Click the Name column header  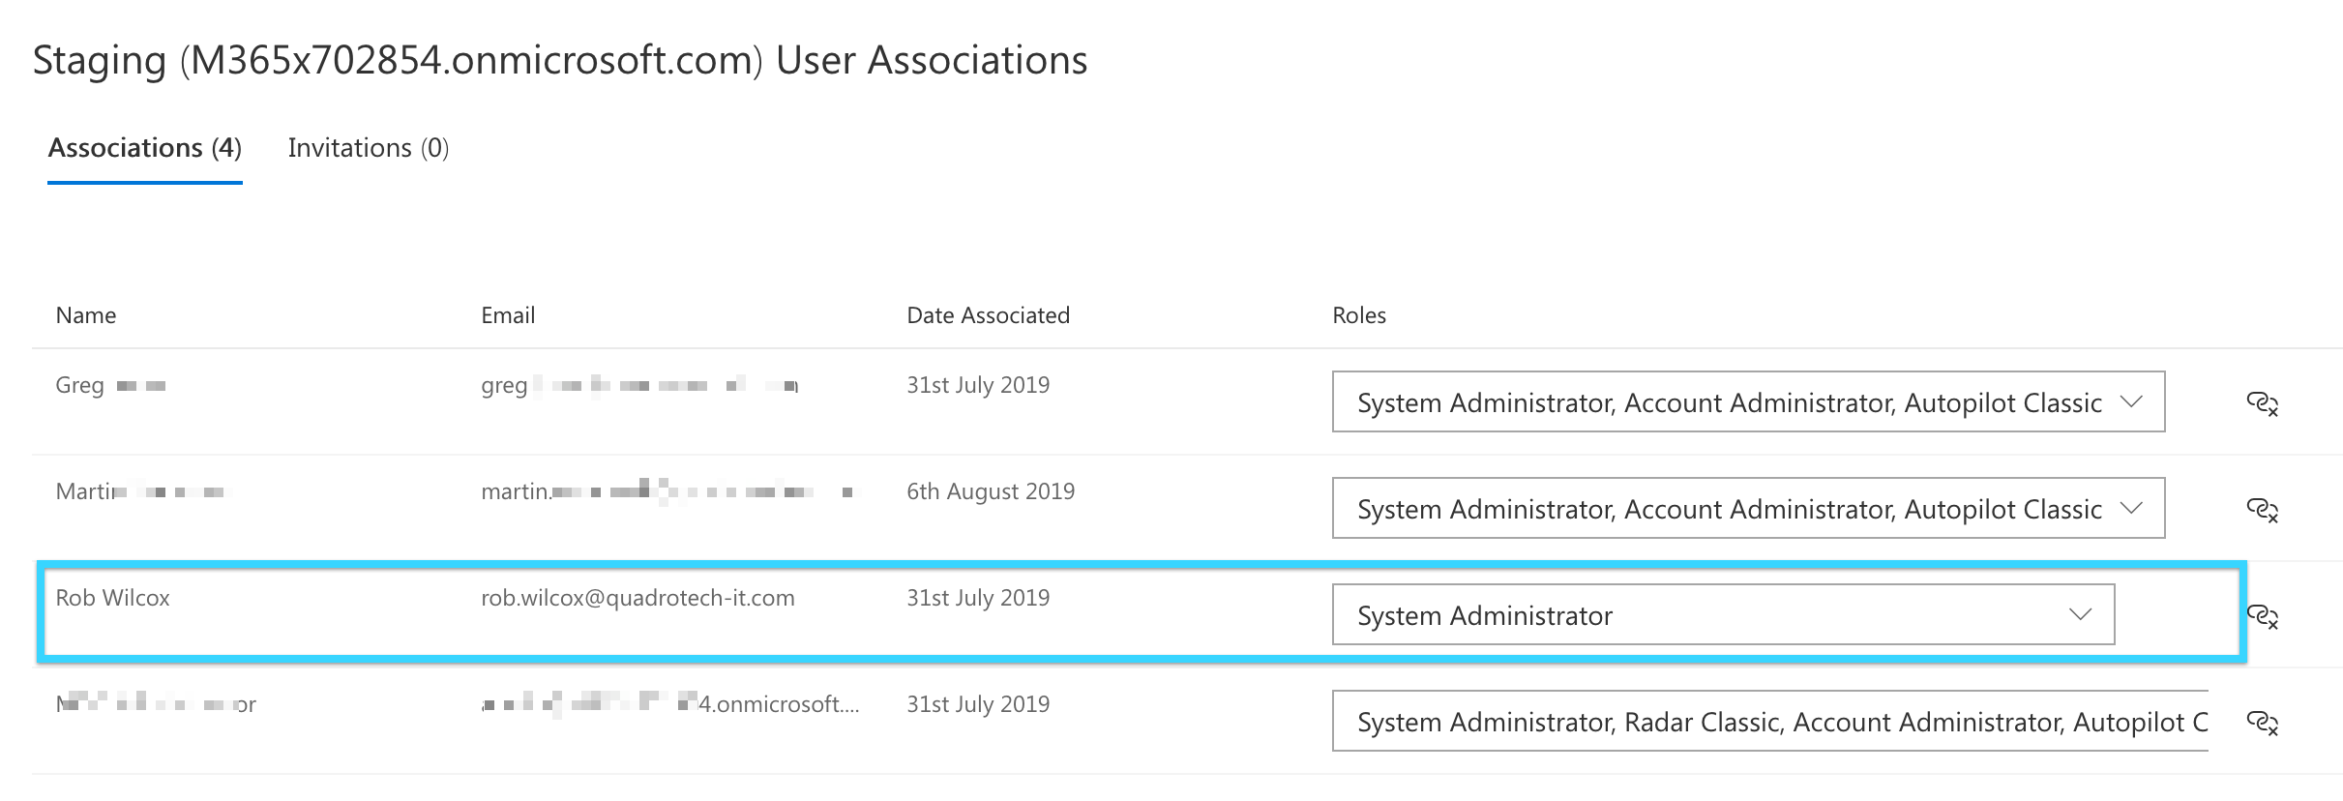(x=86, y=315)
